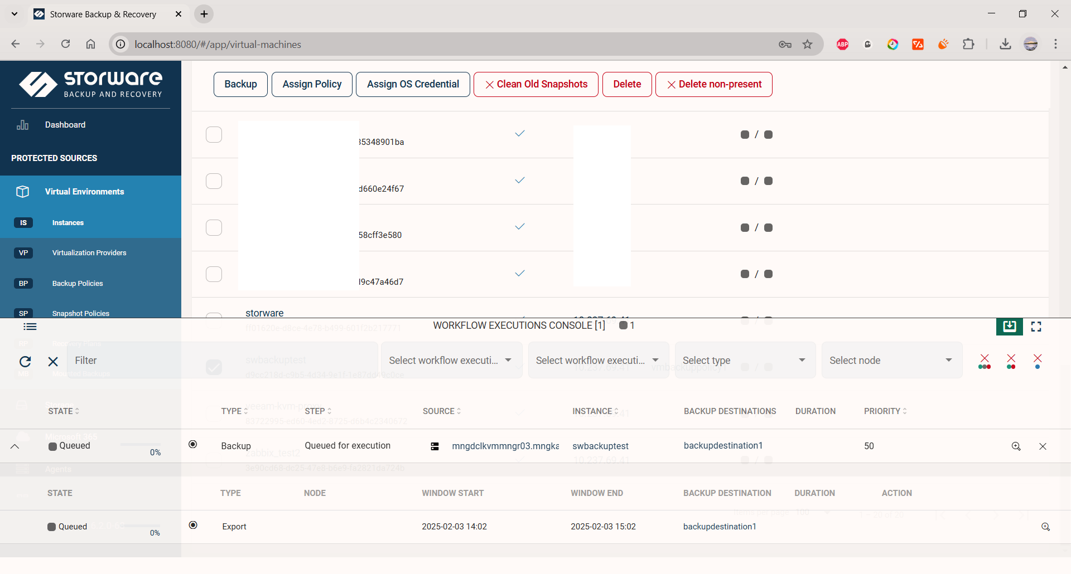Click the Backup task 0% progress bar
The image size is (1071, 574).
(x=141, y=445)
